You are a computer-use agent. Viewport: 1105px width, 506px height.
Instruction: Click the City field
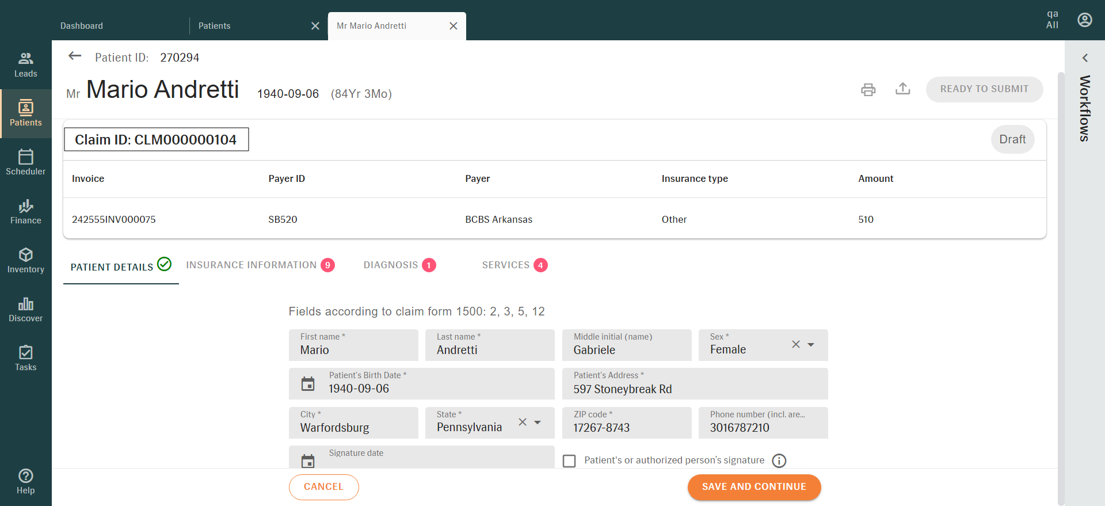point(353,423)
